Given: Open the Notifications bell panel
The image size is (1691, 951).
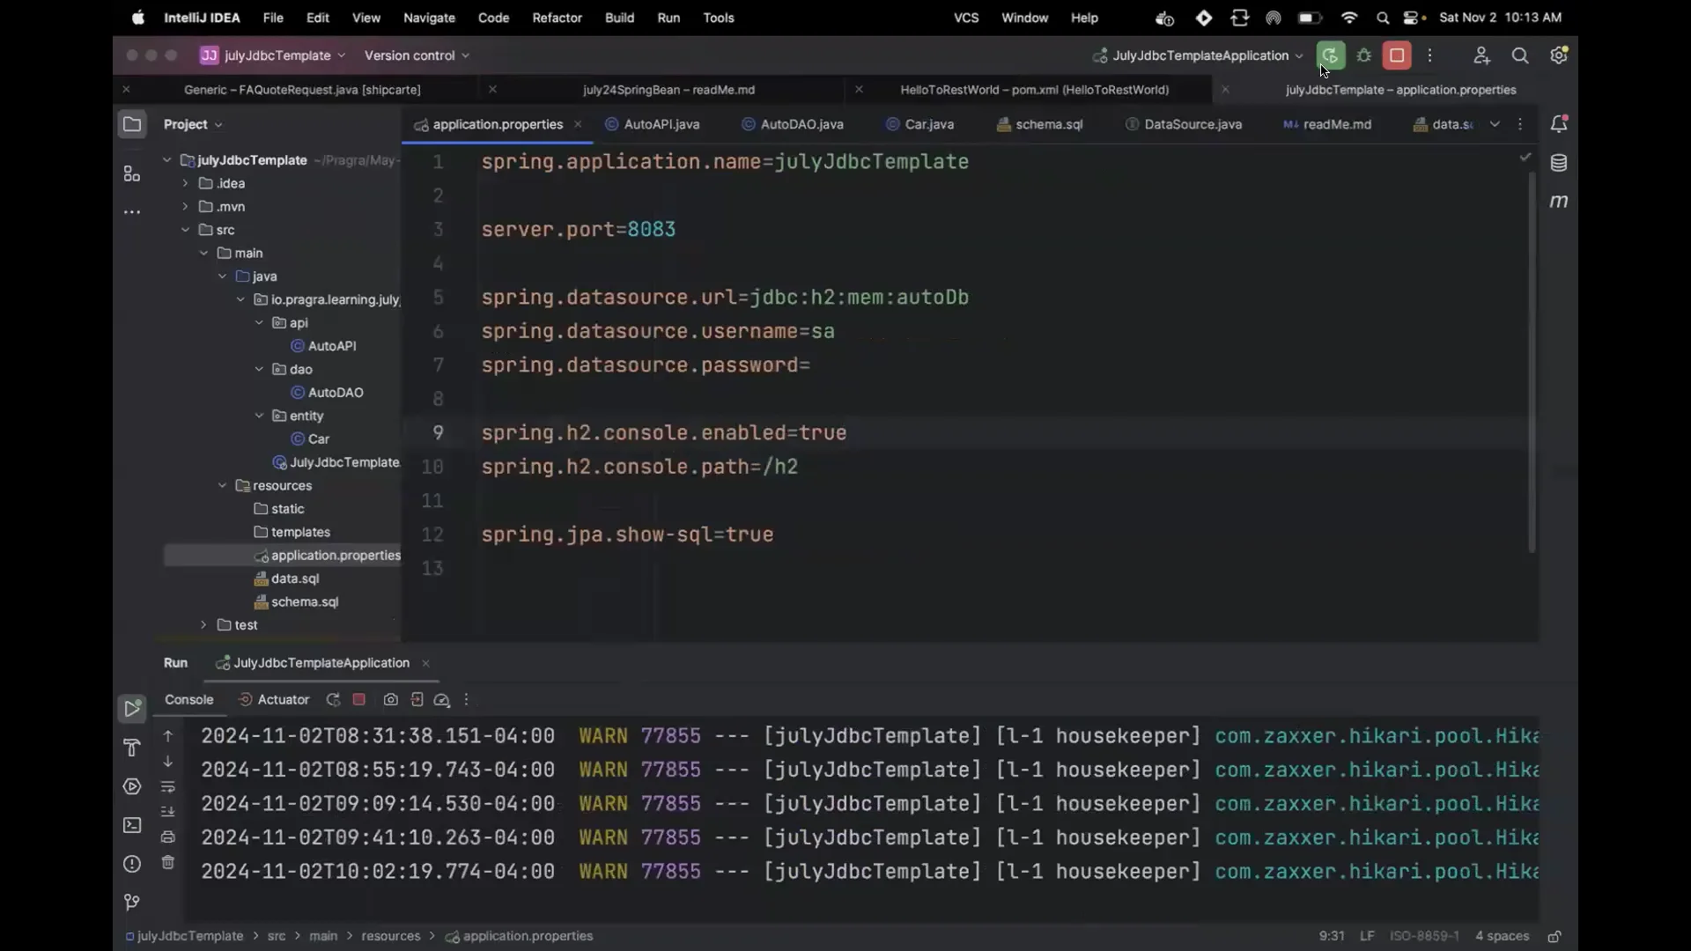Looking at the screenshot, I should click(x=1559, y=124).
